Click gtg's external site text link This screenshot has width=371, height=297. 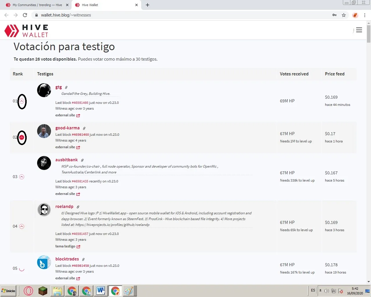tap(65, 115)
